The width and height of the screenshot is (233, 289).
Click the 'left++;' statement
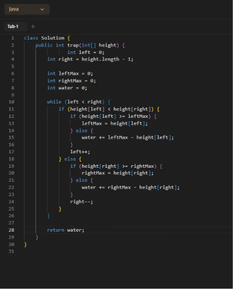click(80, 152)
